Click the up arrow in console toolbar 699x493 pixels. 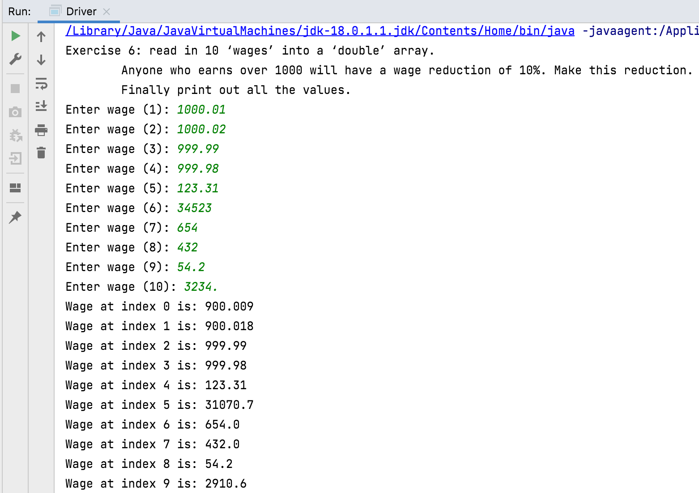(x=41, y=37)
